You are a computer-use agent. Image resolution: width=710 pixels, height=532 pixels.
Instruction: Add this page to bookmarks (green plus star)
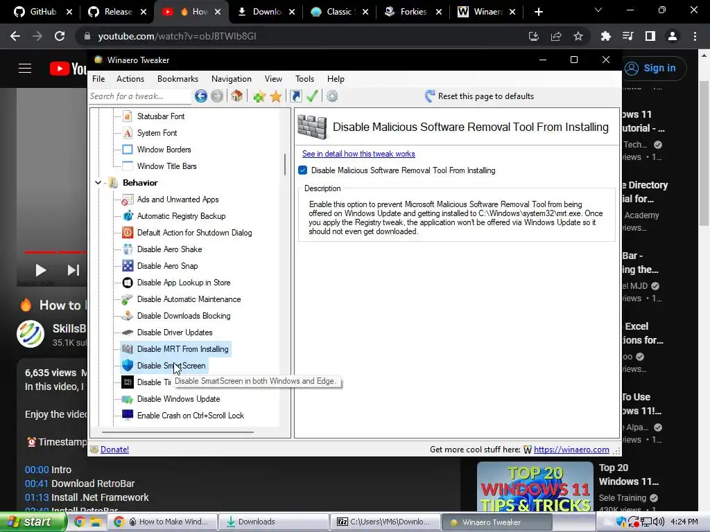259,96
